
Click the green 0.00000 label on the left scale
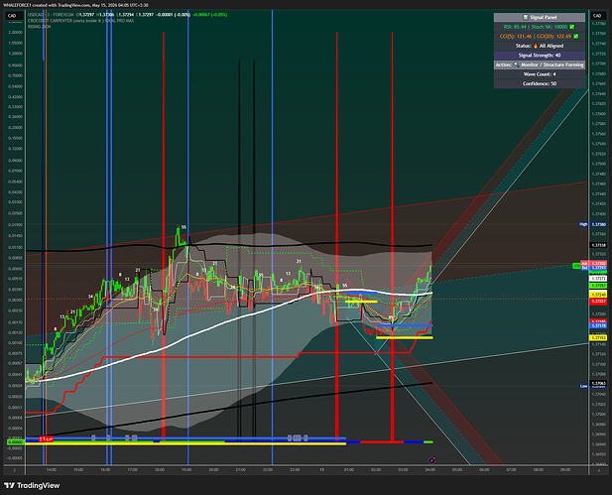(x=16, y=441)
